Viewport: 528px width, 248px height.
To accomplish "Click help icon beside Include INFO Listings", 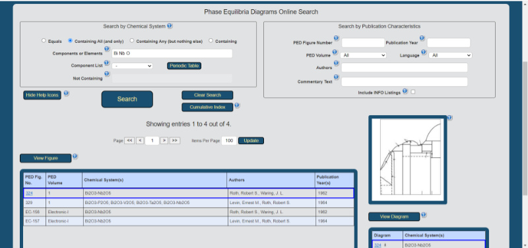I will click(405, 91).
